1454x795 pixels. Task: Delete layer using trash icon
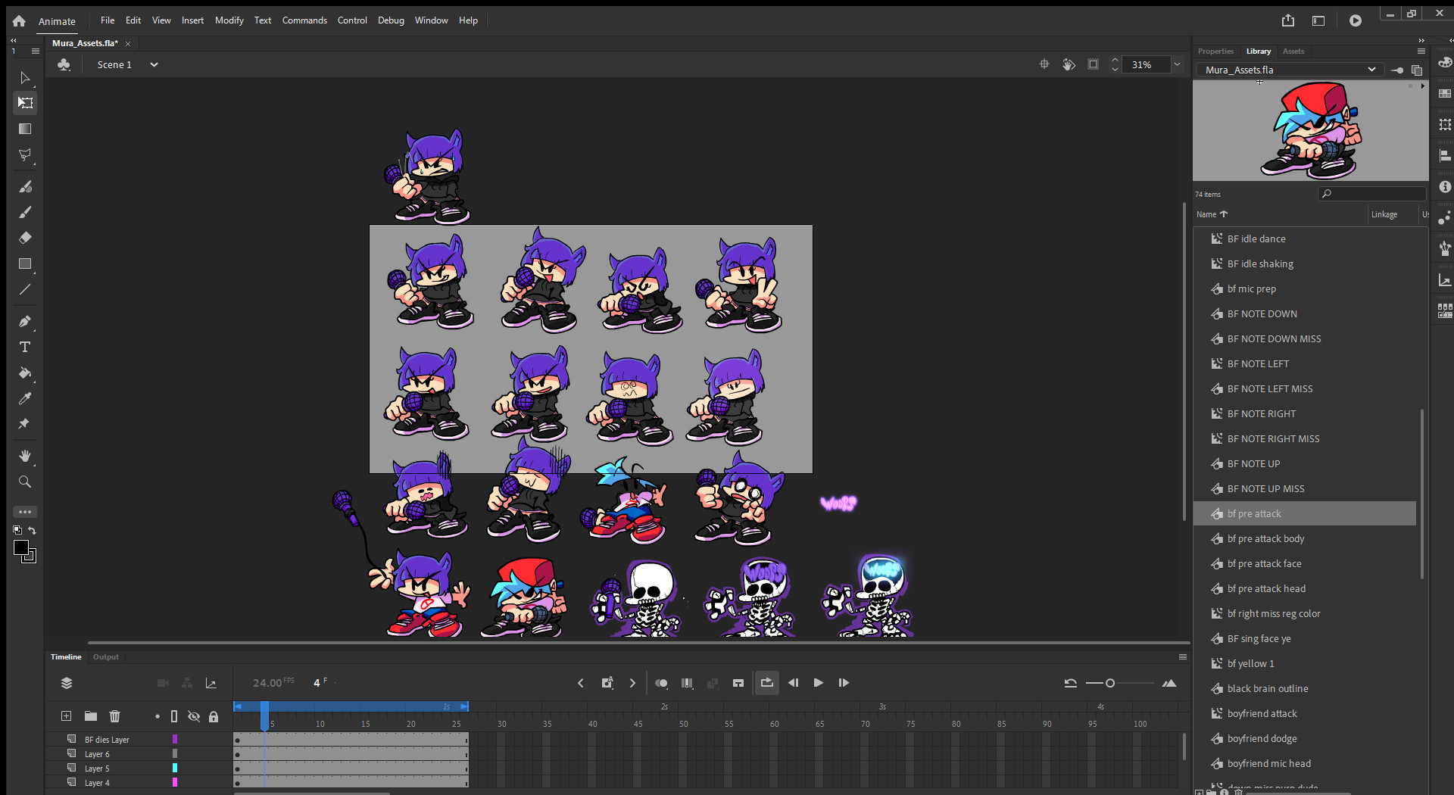114,716
